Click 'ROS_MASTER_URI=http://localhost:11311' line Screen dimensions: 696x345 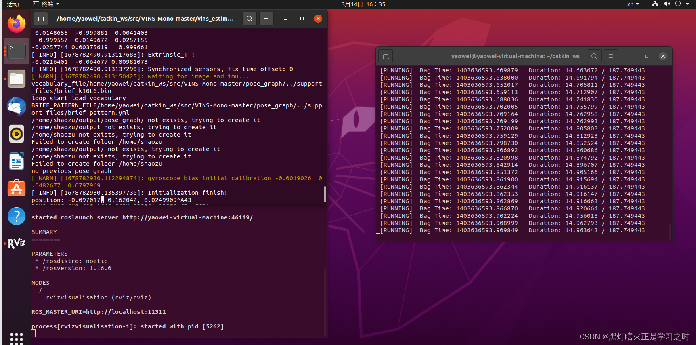(99, 312)
